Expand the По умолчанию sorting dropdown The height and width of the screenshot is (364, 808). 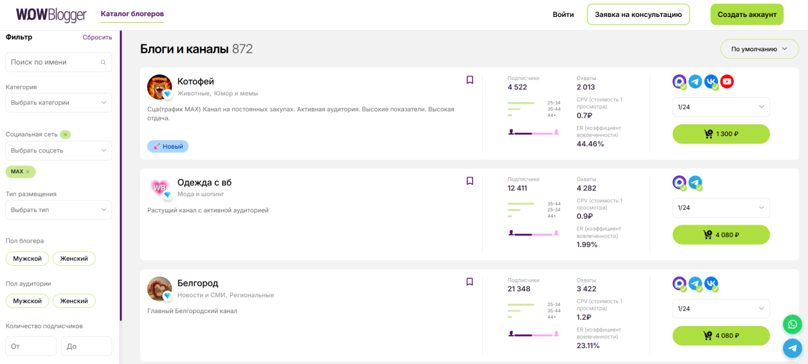point(759,49)
